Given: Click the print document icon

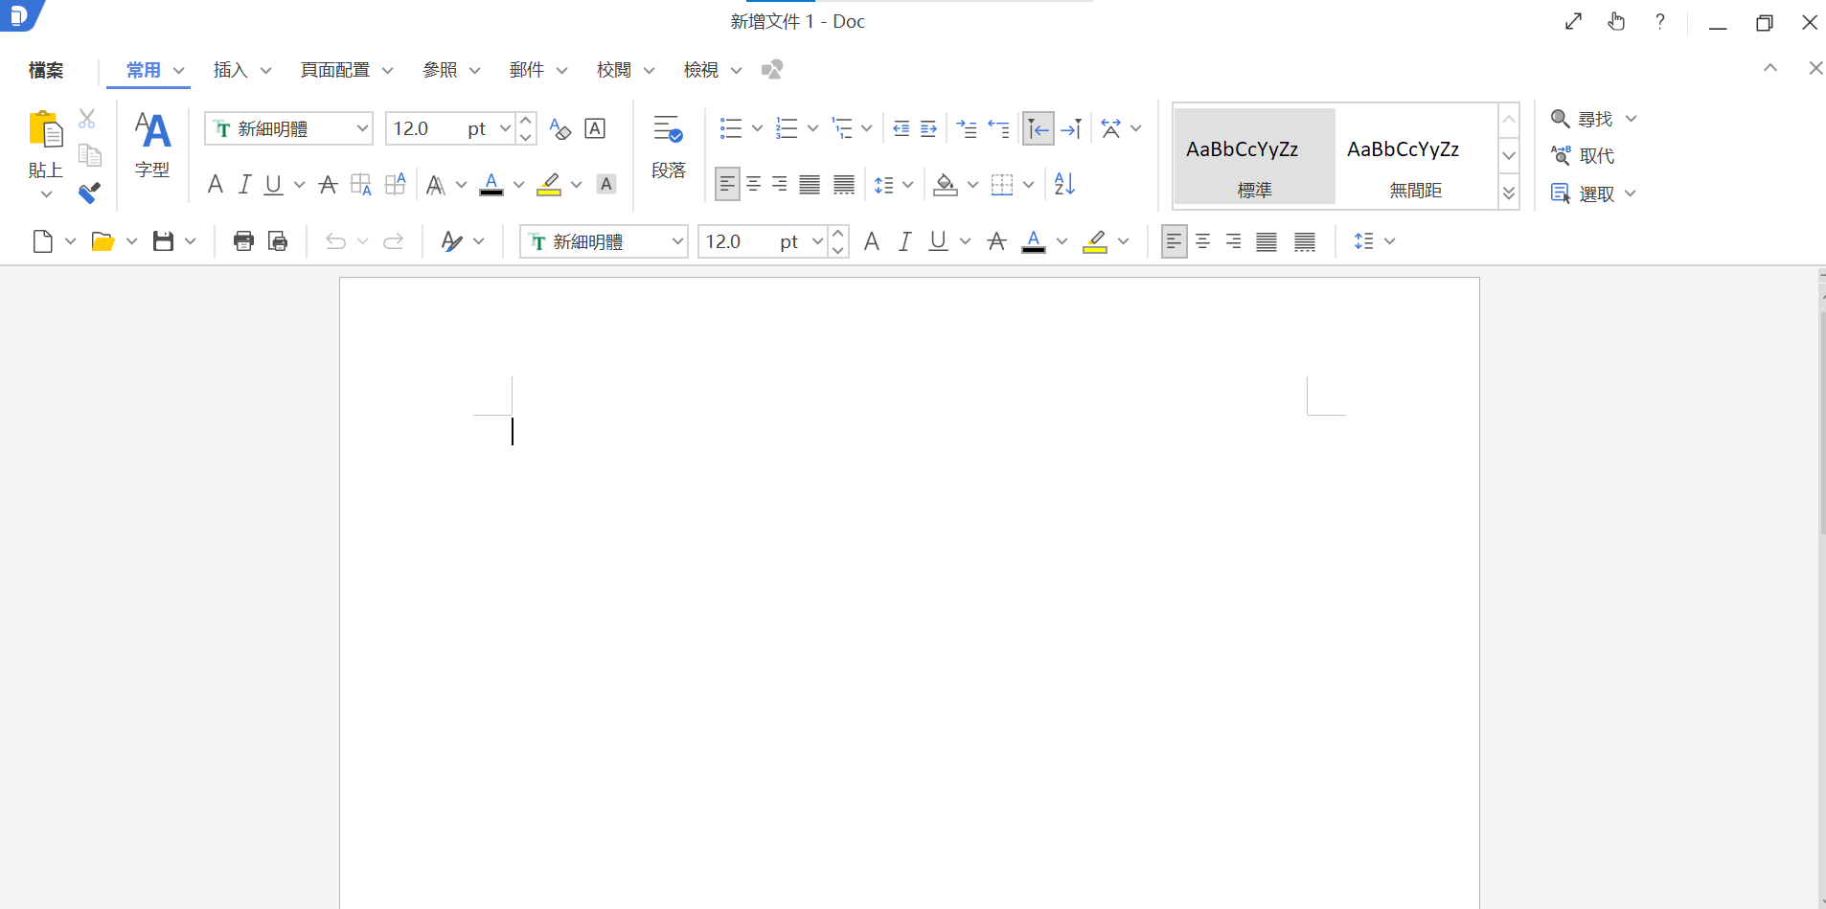Looking at the screenshot, I should 243,240.
